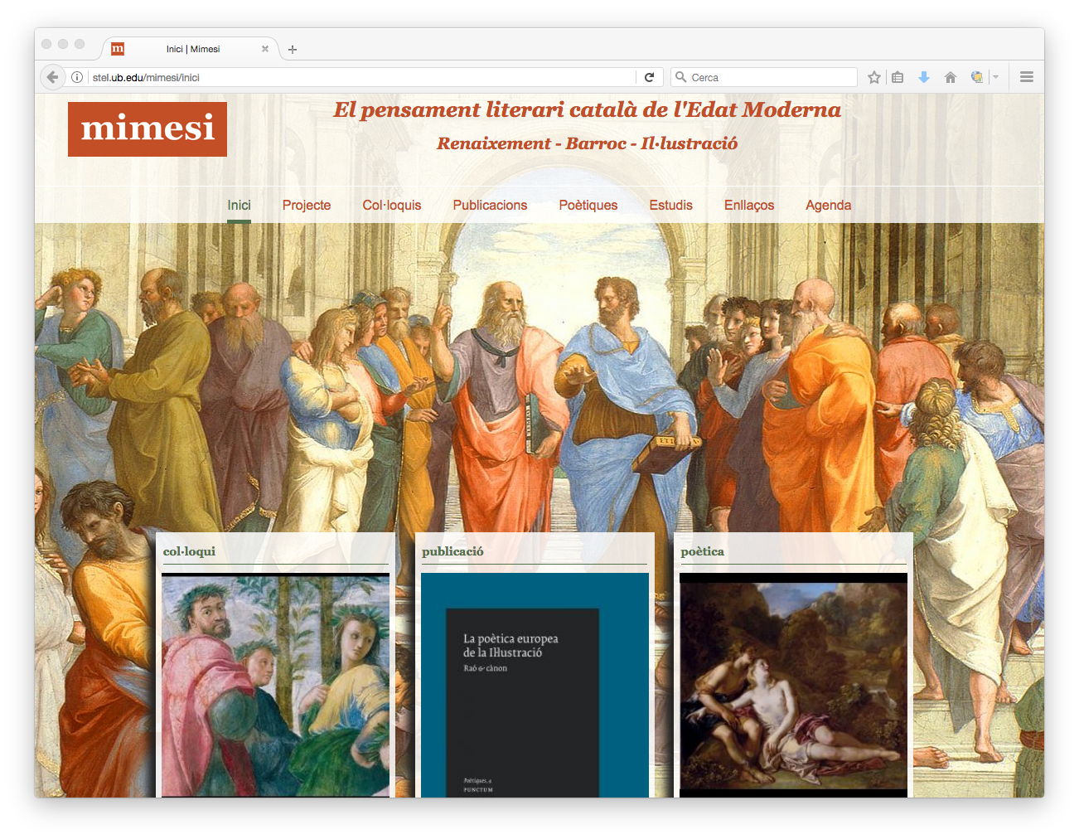Reload the page with refresh icon
This screenshot has height=839, width=1079.
coord(649,77)
